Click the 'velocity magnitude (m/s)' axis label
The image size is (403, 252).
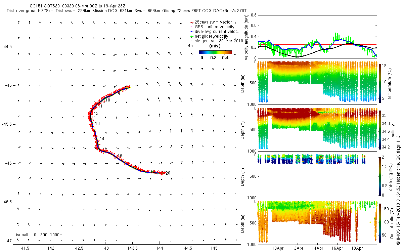coord(247,37)
